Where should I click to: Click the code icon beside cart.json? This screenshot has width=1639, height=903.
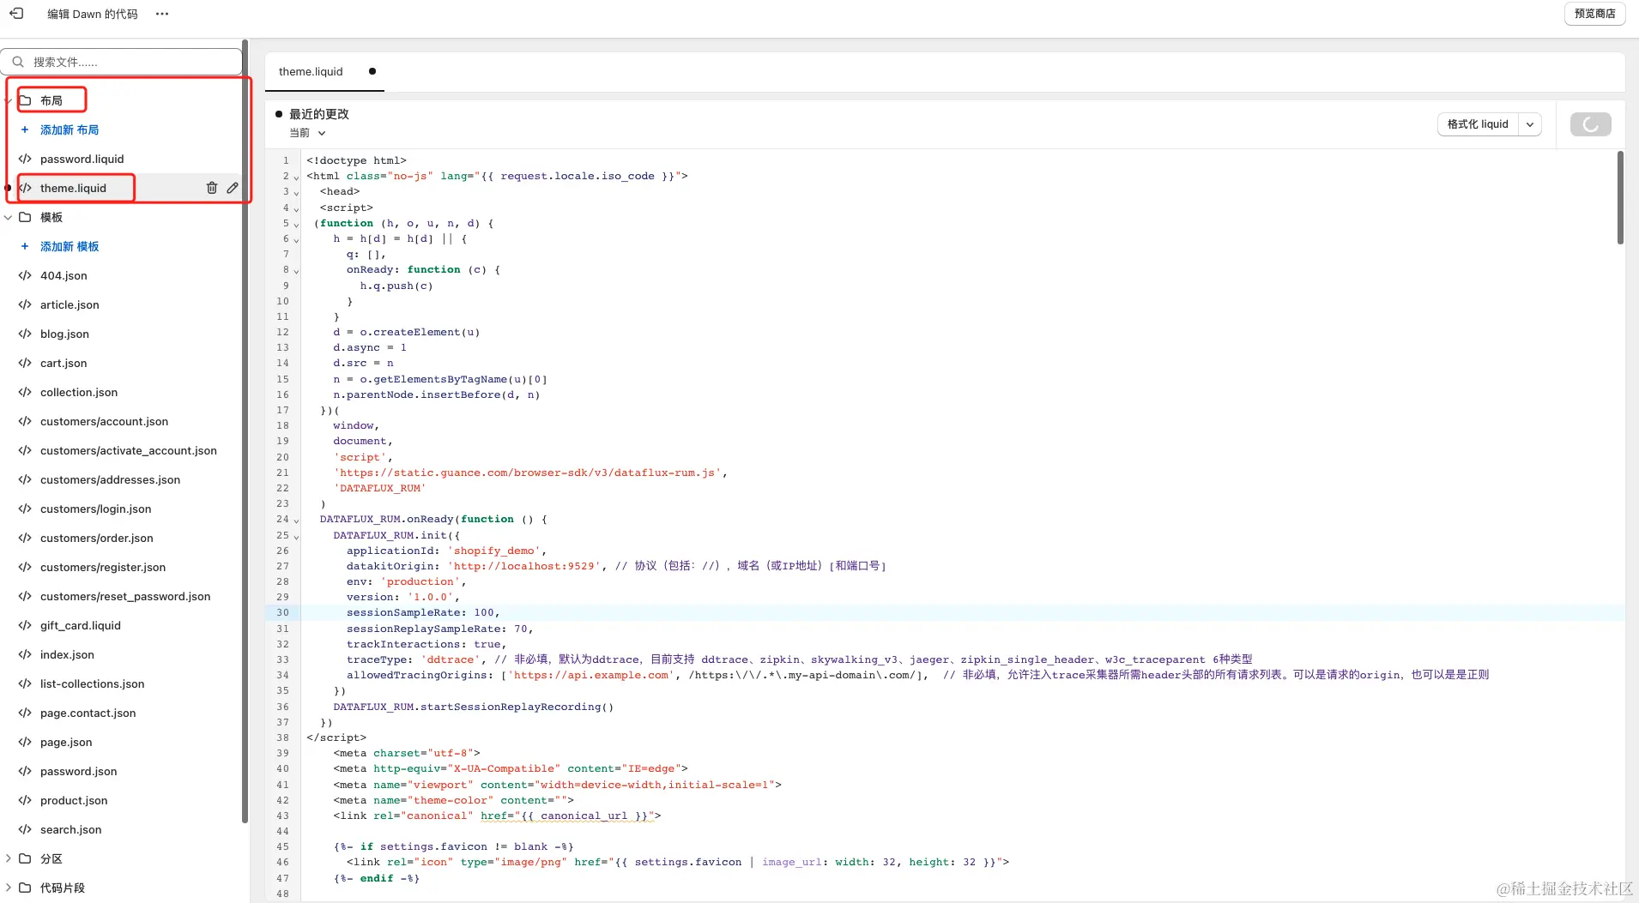click(25, 364)
